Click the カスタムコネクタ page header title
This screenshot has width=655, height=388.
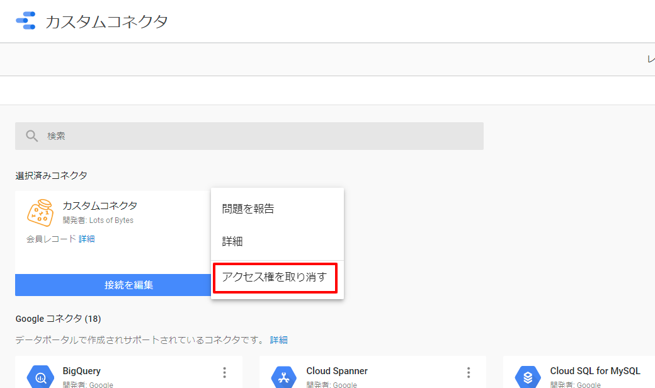point(106,22)
